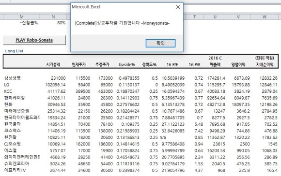
Task: Click estimated price cell 54400
Action: tap(107, 163)
